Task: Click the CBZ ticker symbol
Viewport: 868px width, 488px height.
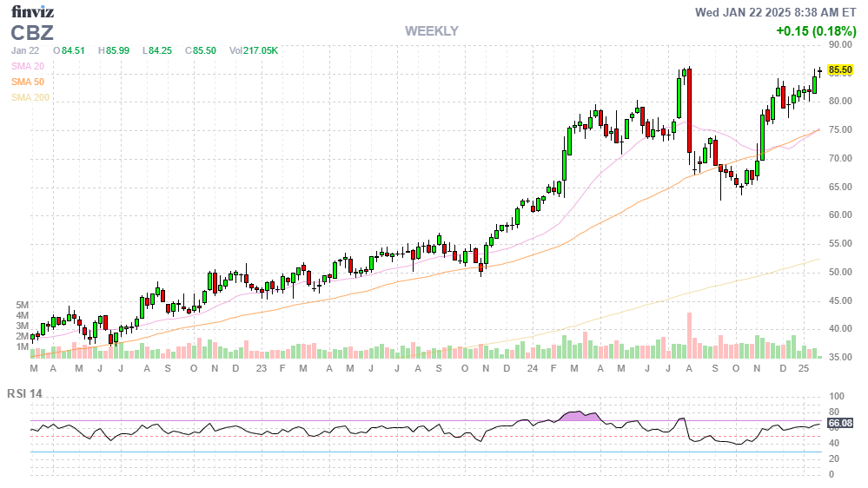Action: [x=32, y=33]
